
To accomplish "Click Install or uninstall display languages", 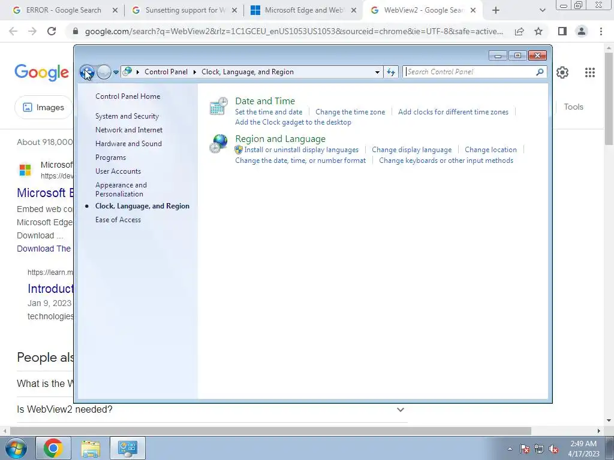I will click(x=302, y=150).
